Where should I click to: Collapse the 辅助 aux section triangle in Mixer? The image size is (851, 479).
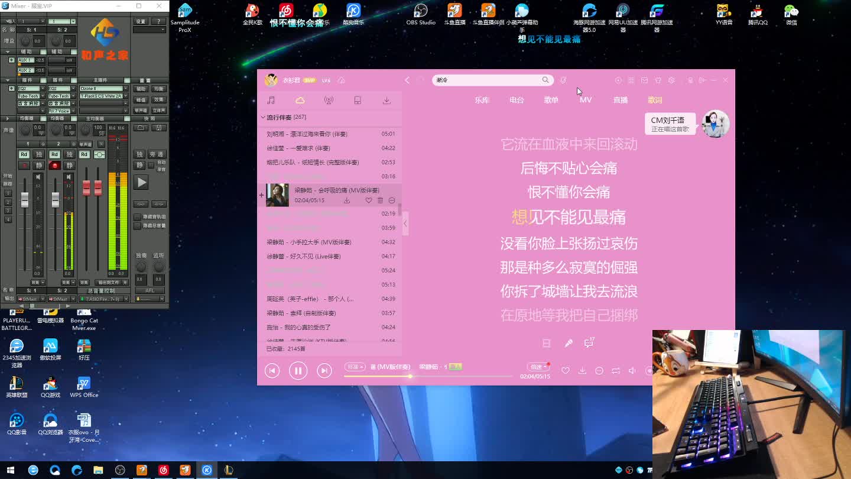point(8,52)
